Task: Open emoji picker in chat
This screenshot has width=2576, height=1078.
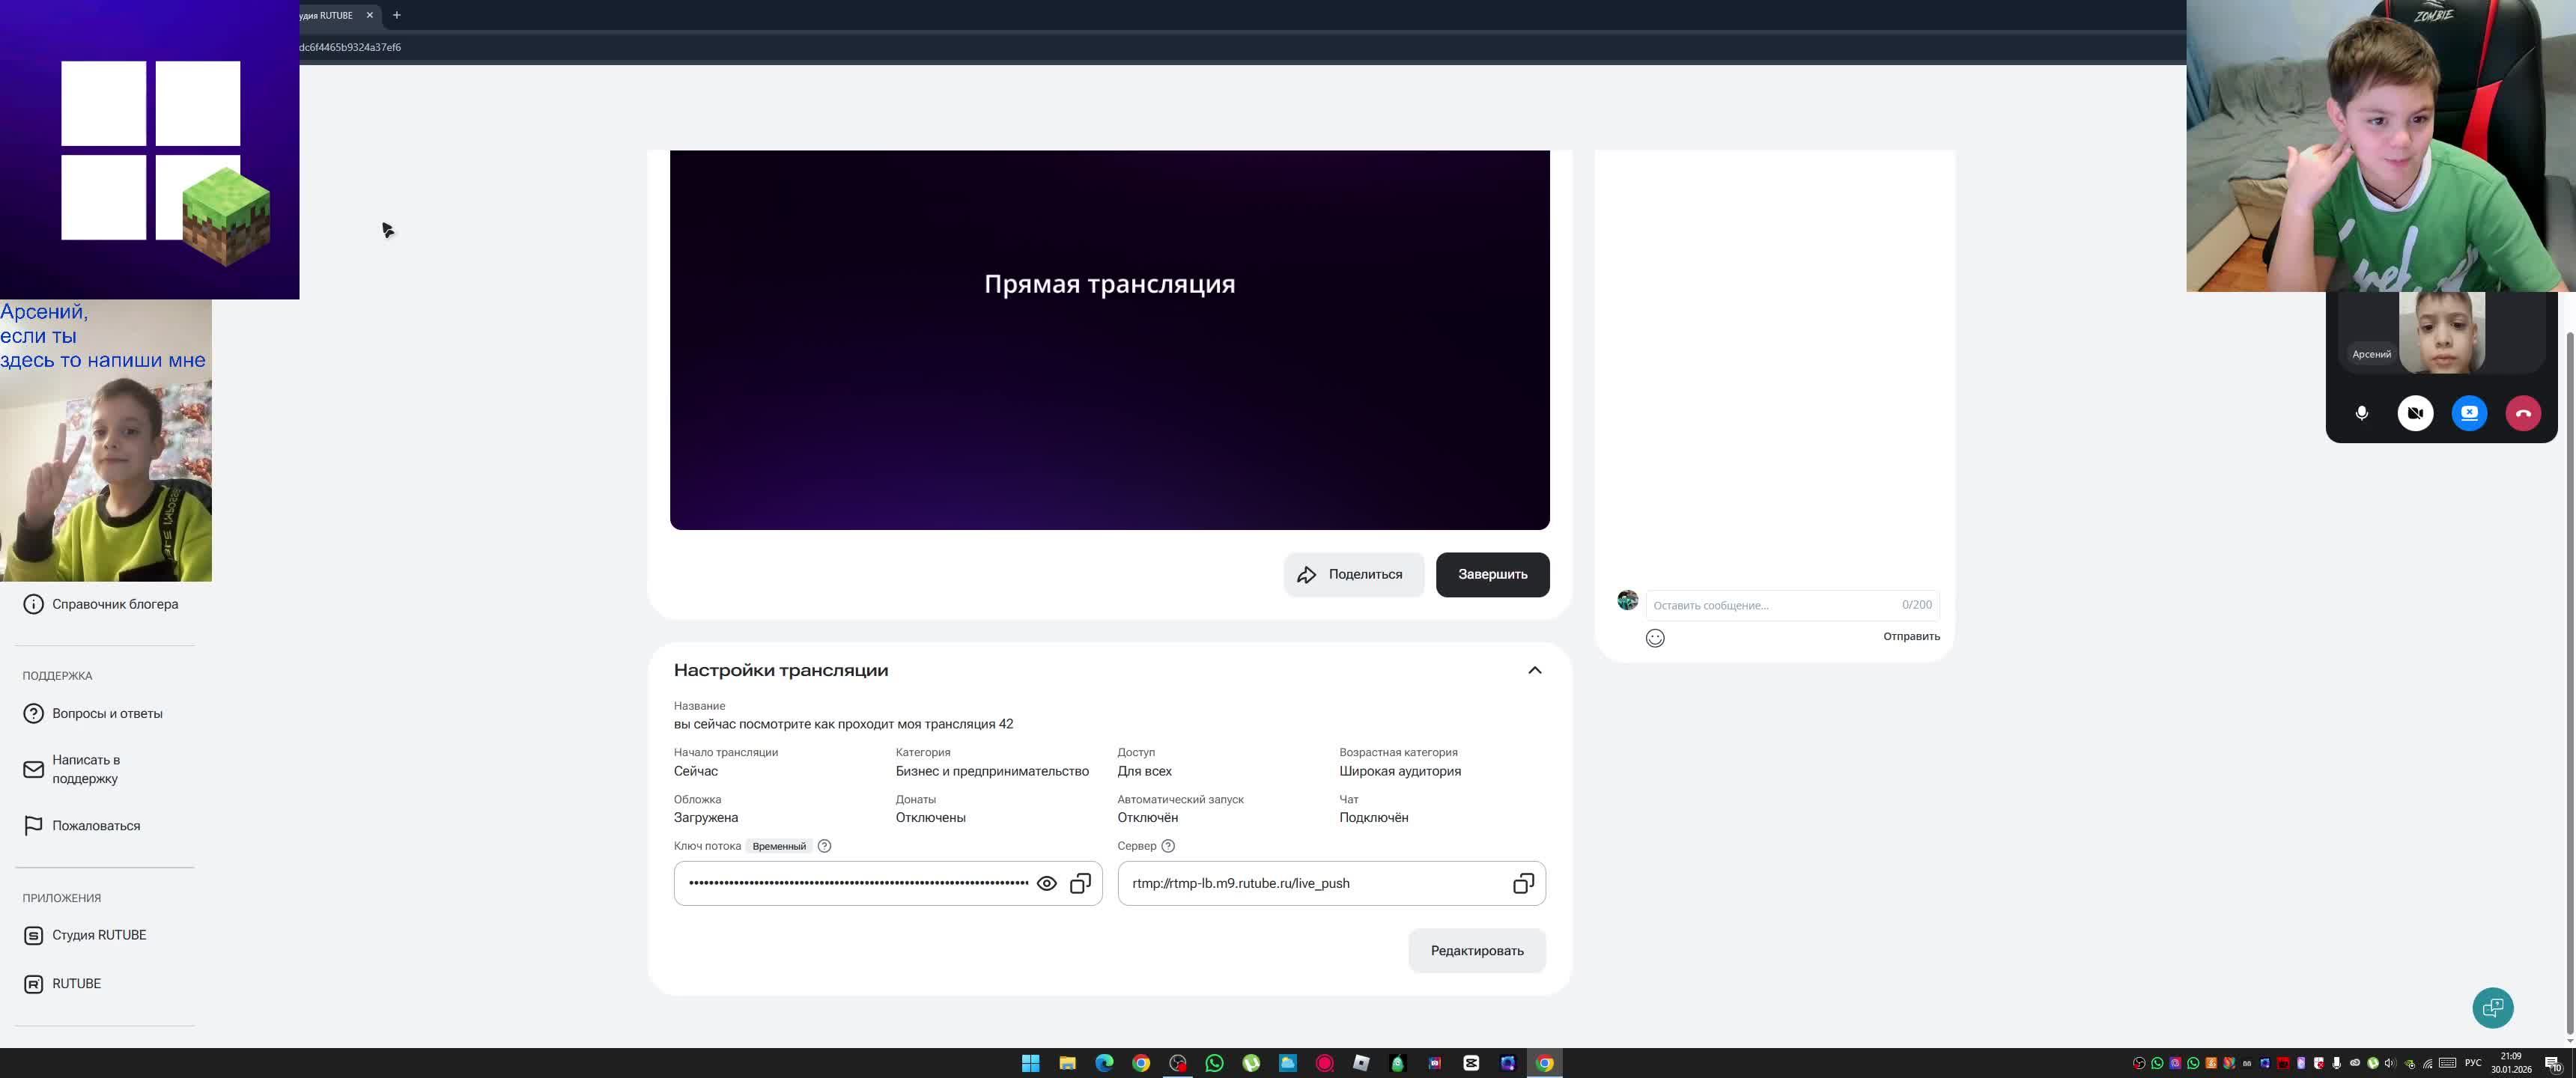Action: [1655, 638]
